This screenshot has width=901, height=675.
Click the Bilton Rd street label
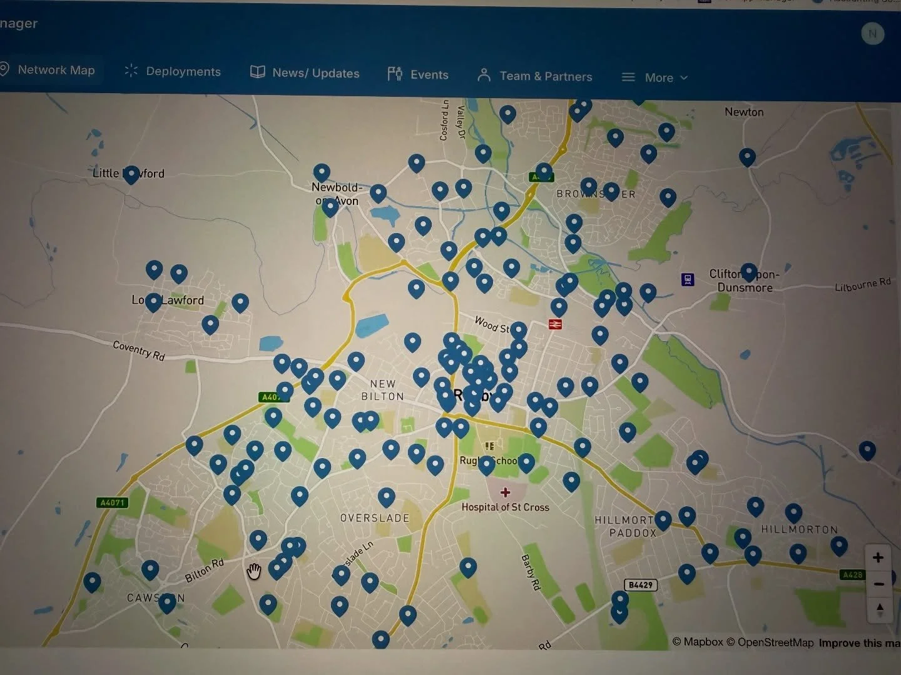click(x=204, y=571)
